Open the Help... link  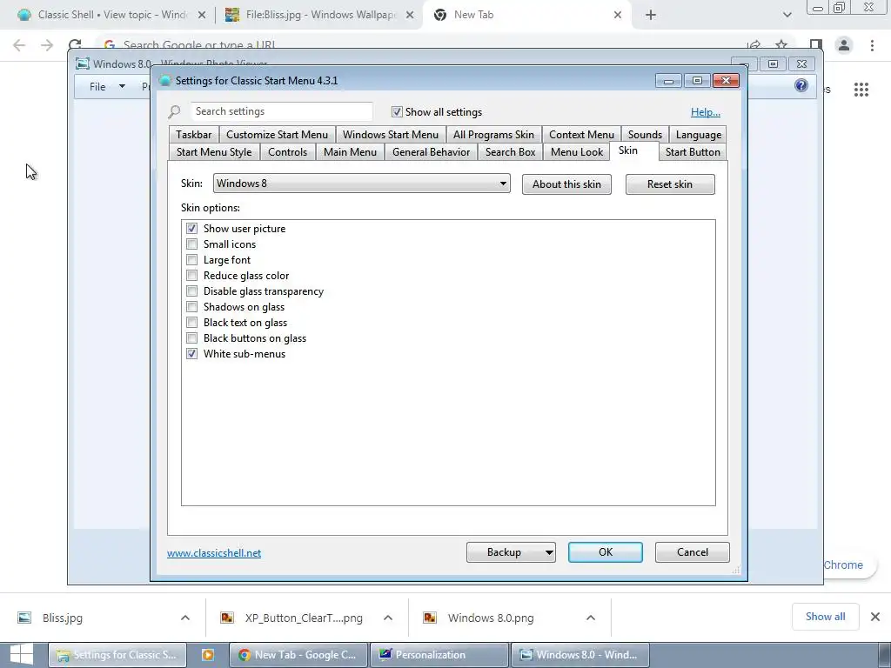coord(705,112)
